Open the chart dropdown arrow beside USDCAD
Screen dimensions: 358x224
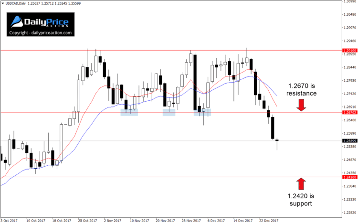(3, 3)
